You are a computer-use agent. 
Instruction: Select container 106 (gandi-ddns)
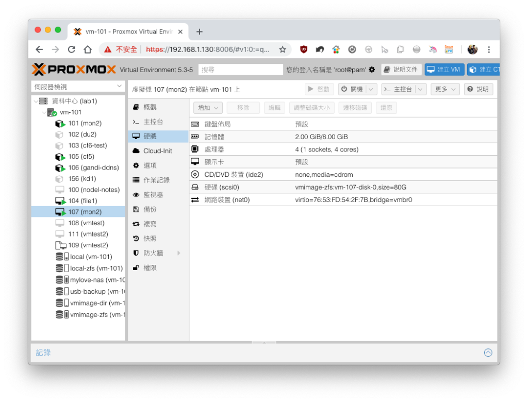click(94, 167)
